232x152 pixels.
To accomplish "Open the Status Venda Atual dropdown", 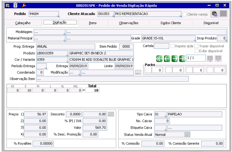I will [x=187, y=134].
